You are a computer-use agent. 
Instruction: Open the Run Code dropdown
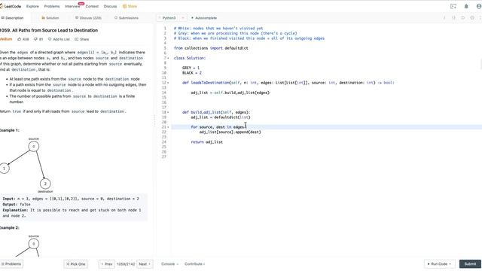click(x=439, y=264)
